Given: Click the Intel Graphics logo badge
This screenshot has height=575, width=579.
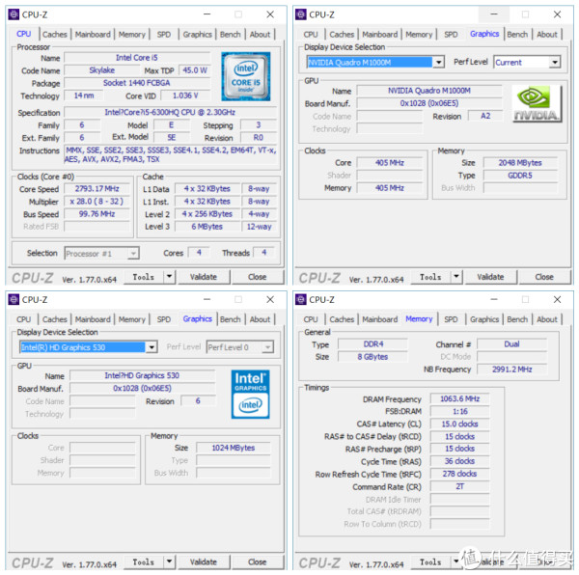Looking at the screenshot, I should (250, 393).
